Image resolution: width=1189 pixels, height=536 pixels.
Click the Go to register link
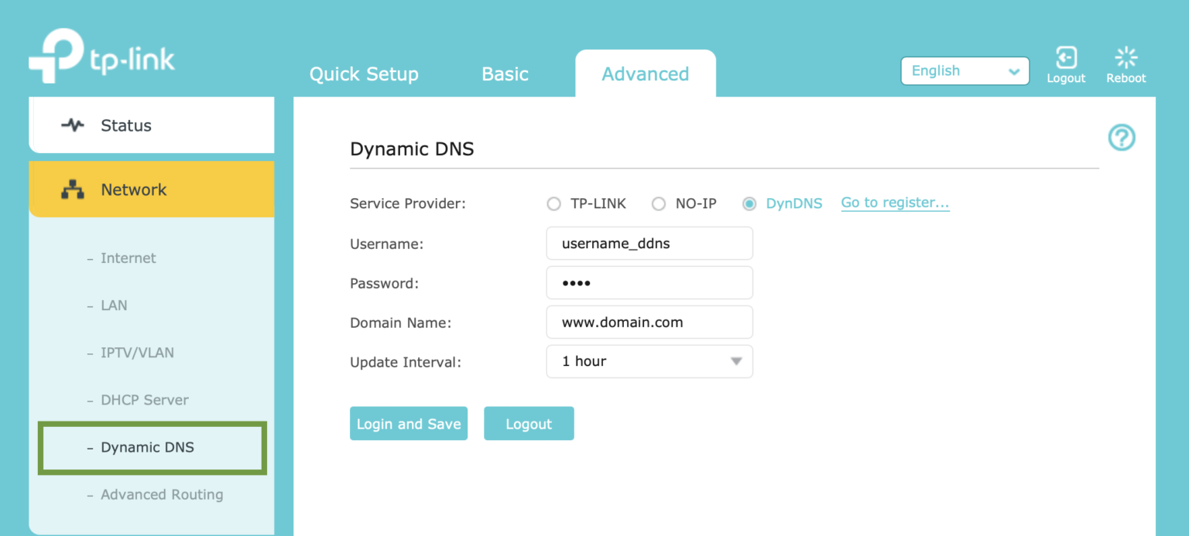[895, 203]
